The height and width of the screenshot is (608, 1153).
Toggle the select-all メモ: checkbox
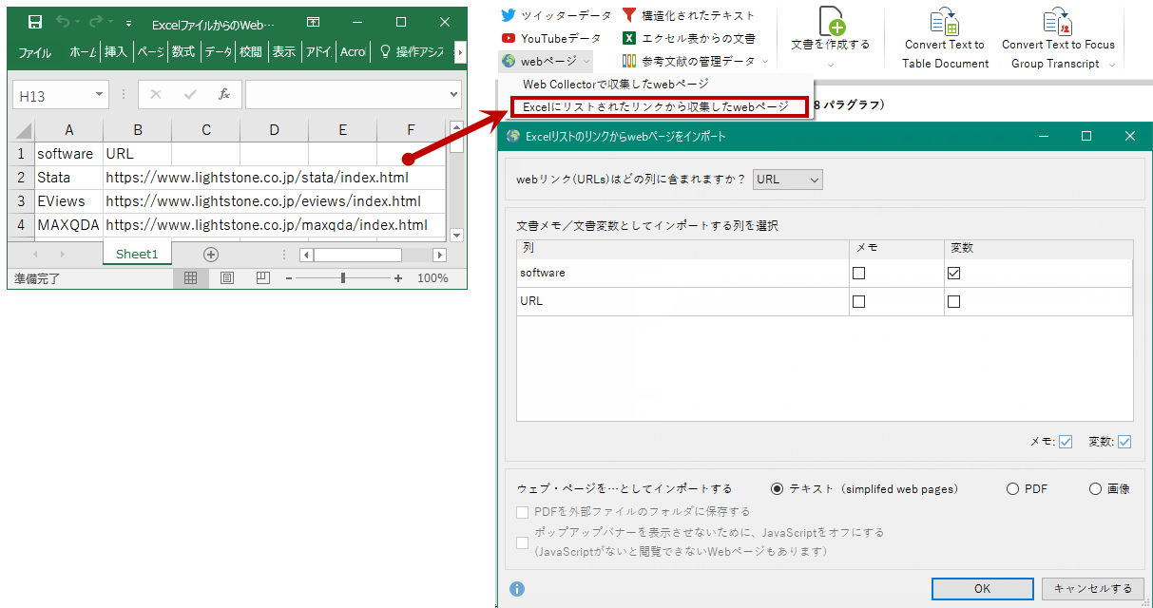point(1066,442)
